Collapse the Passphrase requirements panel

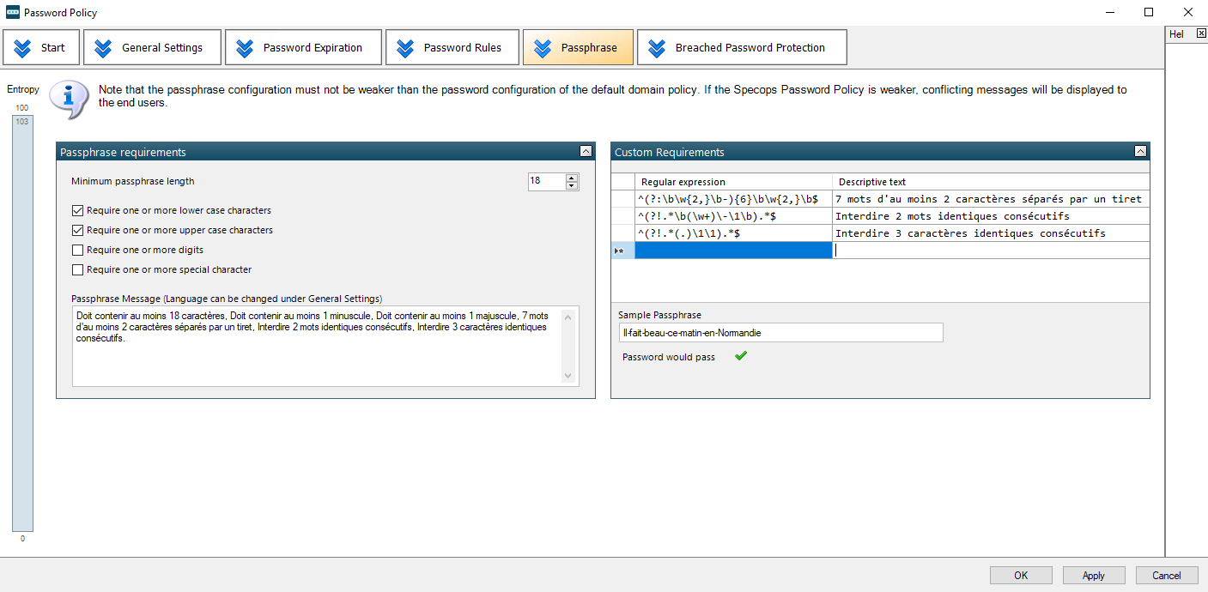coord(586,151)
